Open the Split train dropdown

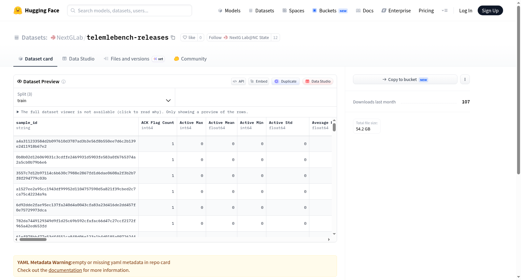coord(94,98)
